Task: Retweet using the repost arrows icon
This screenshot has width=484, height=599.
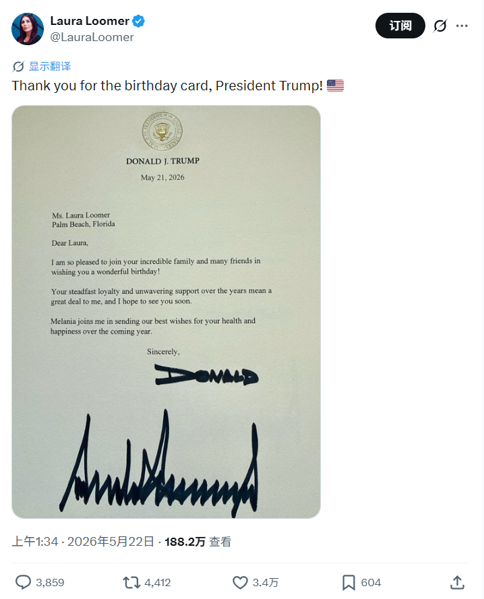Action: click(x=131, y=582)
